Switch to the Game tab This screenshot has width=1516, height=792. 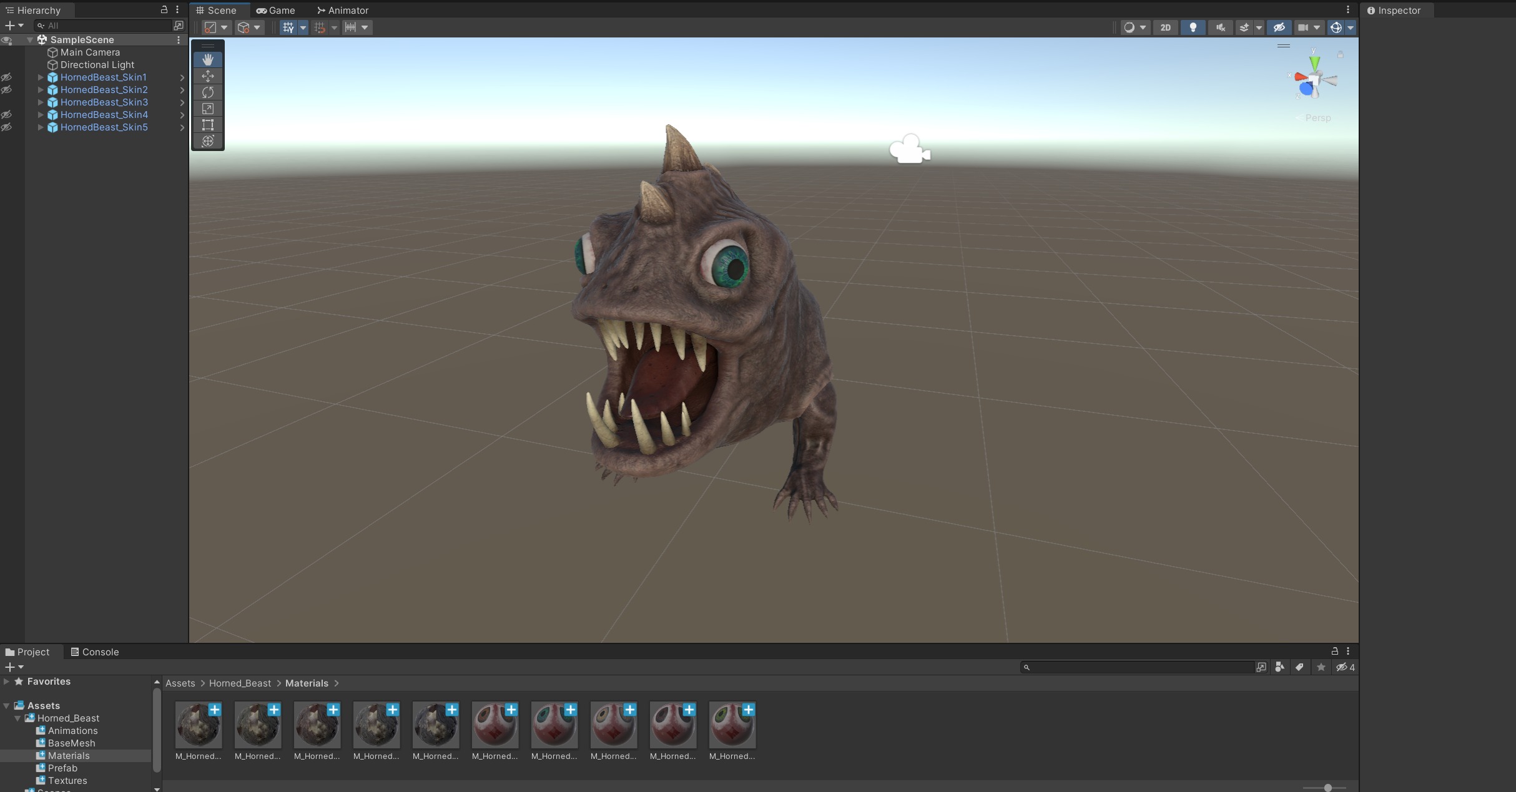(276, 10)
